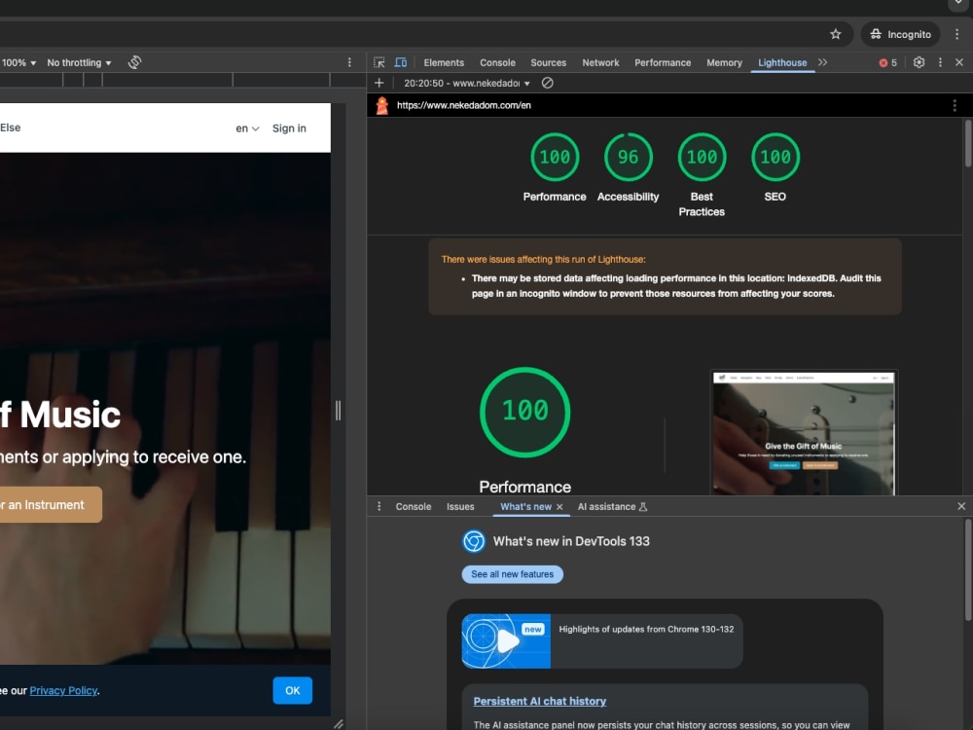Open the customize DevTools menu

(x=940, y=62)
